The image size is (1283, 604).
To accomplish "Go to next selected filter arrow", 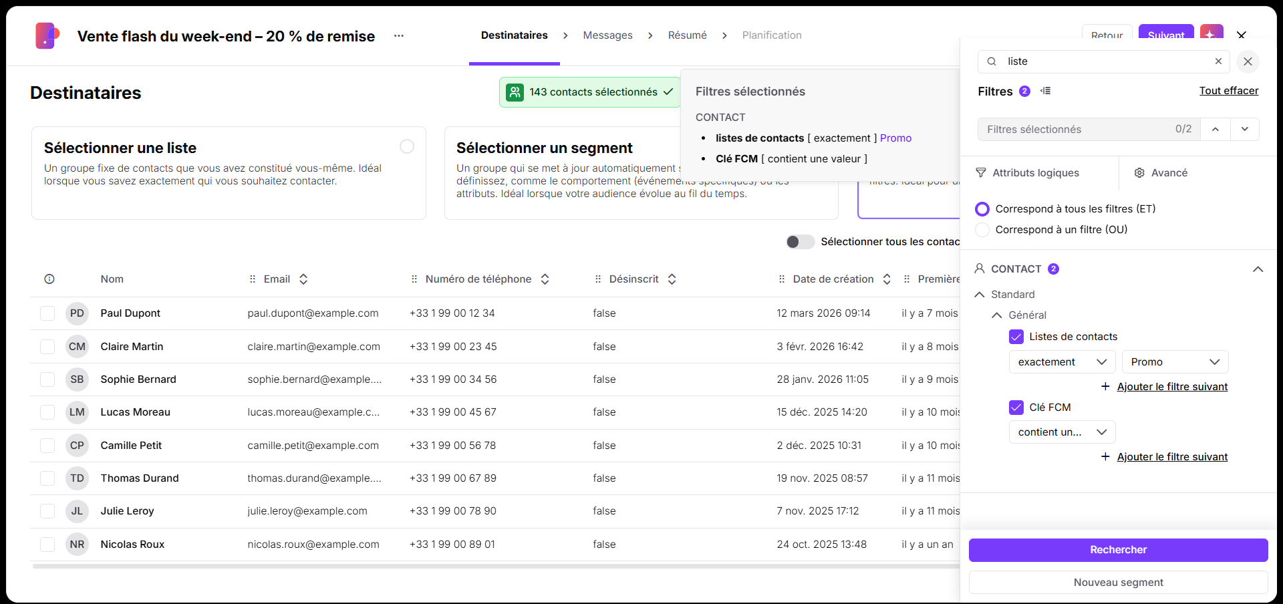I will coord(1244,130).
